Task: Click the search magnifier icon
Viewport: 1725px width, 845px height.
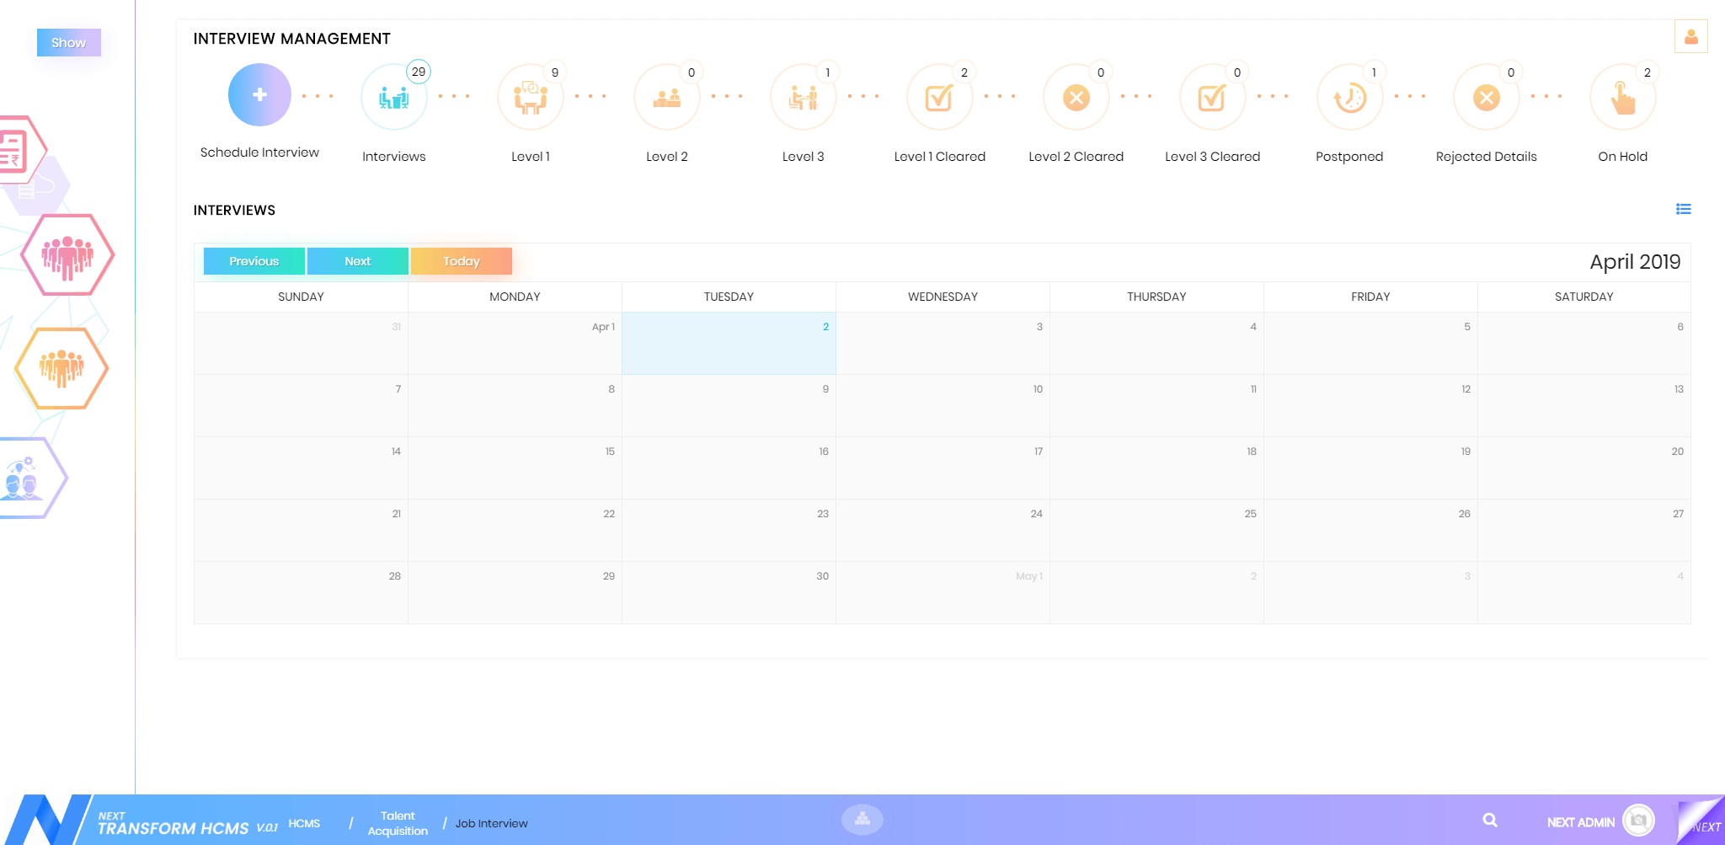Action: tap(1490, 821)
